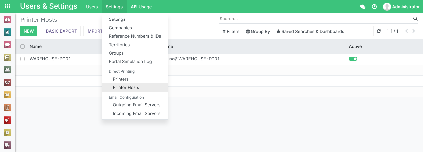Open the chat bubble app in sidebar
The width and height of the screenshot is (423, 152).
click(x=7, y=45)
